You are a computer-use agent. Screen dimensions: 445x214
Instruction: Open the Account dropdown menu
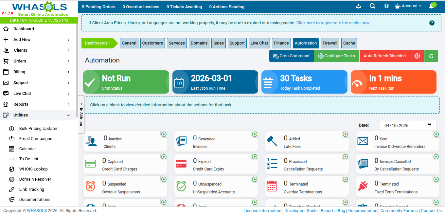pyautogui.click(x=408, y=6)
